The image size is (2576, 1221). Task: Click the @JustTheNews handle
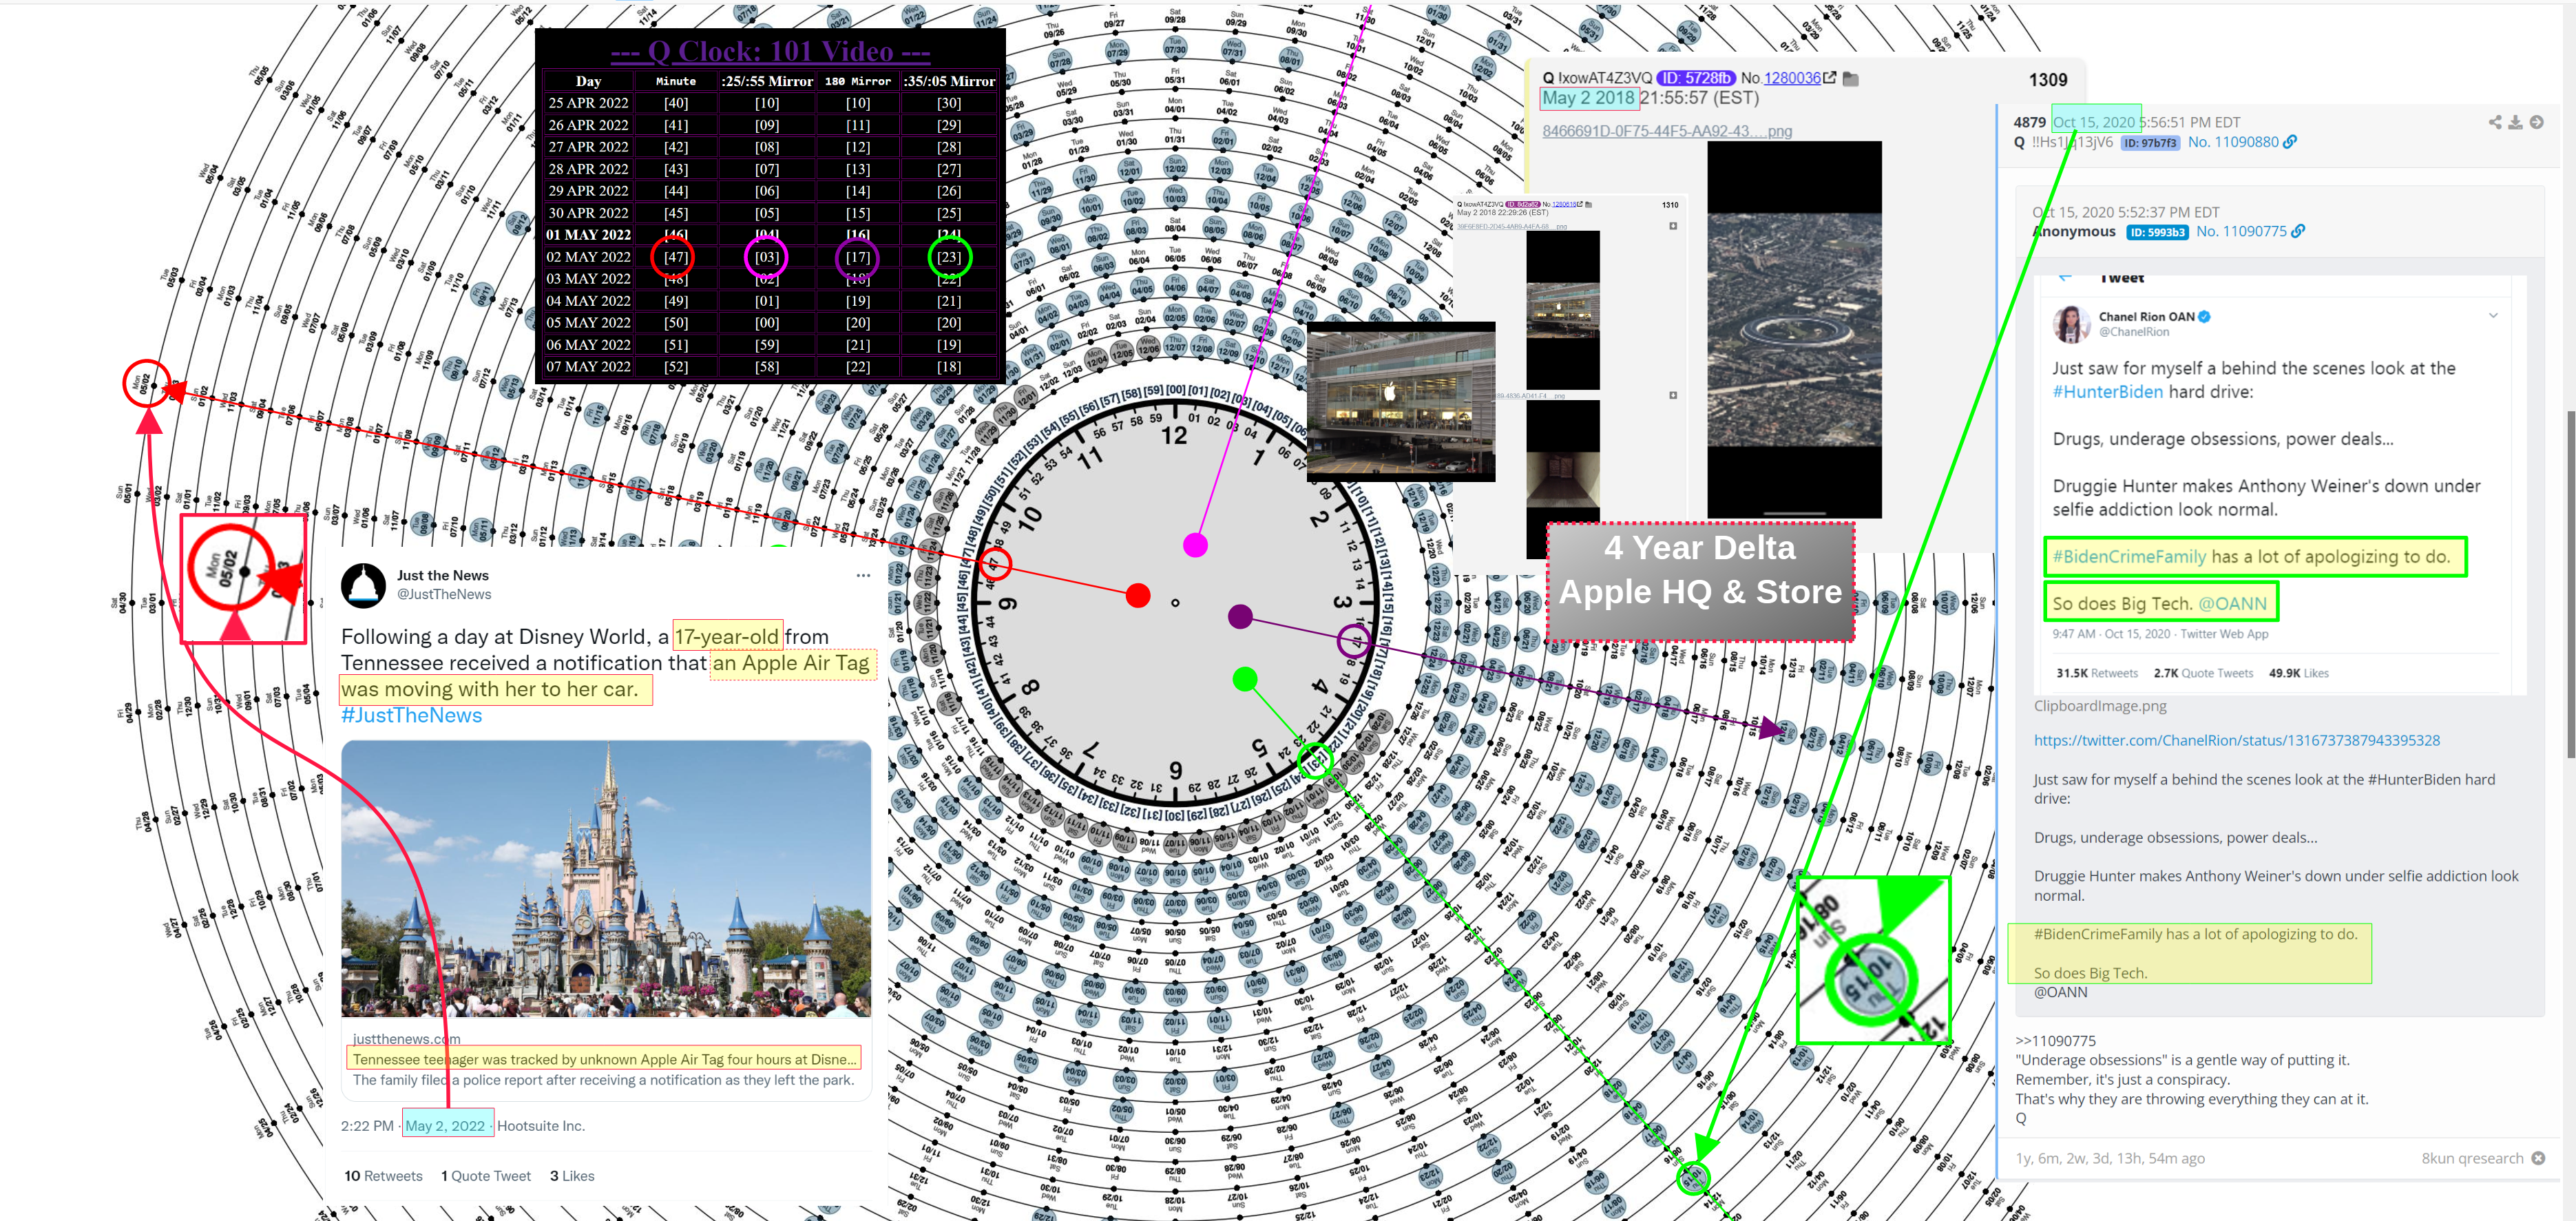pos(444,594)
